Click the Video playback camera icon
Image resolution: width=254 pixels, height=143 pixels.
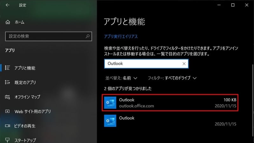pyautogui.click(x=7, y=126)
